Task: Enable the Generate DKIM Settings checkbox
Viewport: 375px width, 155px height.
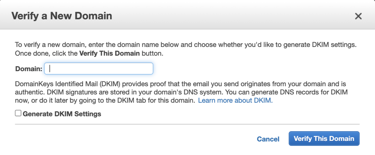Action: pos(18,113)
